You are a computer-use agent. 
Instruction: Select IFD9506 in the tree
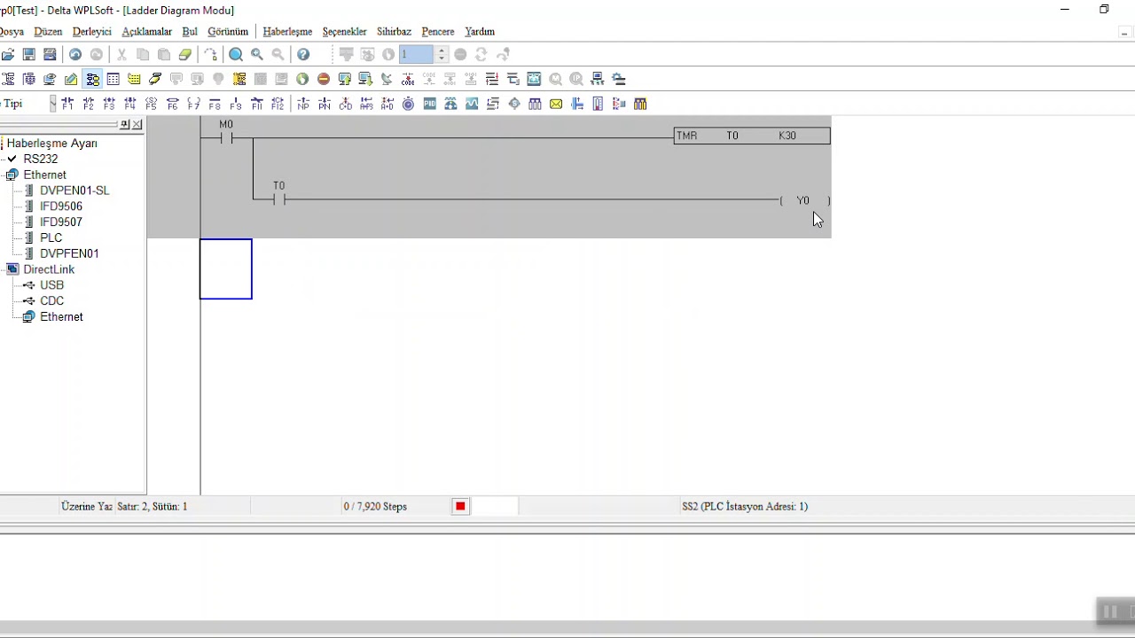(61, 206)
